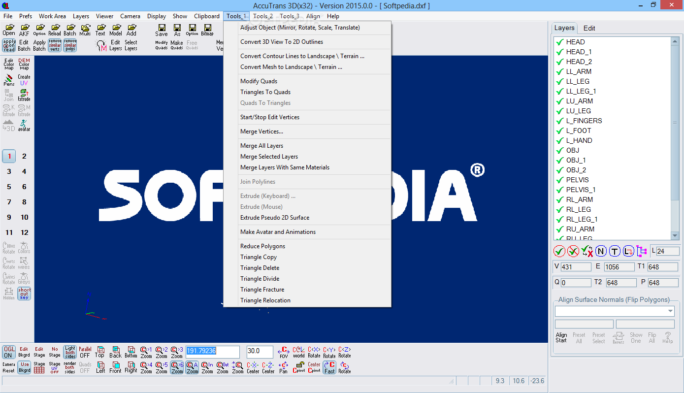The height and width of the screenshot is (393, 684).
Task: Switch to Front view cube icon
Action: coord(115,367)
